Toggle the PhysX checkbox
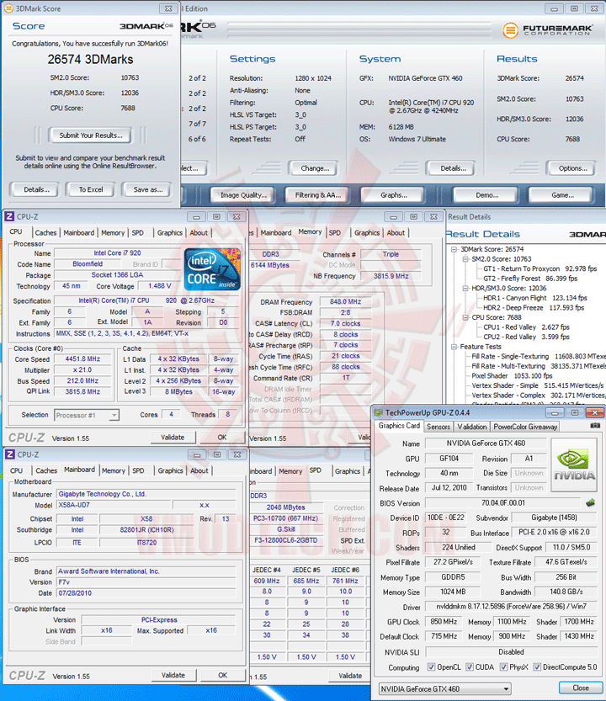The width and height of the screenshot is (606, 701). click(x=503, y=667)
